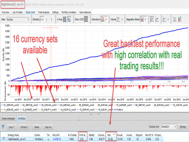The width and height of the screenshot is (189, 142).
Task: Click the 01_GBPUSD_ver4.5 legend entry
Action: pyautogui.click(x=10, y=105)
